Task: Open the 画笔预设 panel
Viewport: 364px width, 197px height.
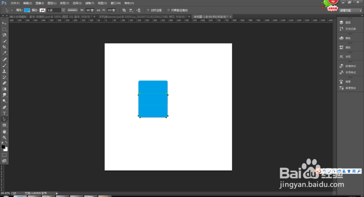Action: pos(348,88)
